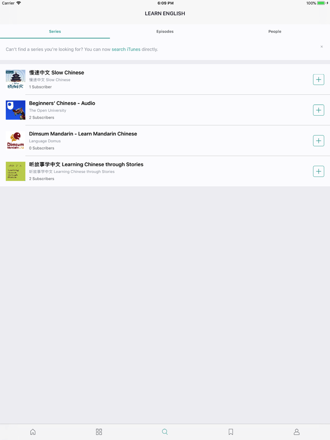Switch to the People tab

tap(275, 31)
